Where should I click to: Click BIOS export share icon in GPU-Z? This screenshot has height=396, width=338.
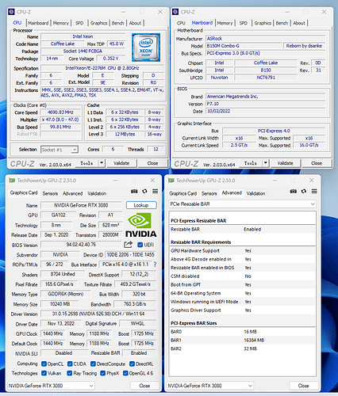pyautogui.click(x=129, y=245)
